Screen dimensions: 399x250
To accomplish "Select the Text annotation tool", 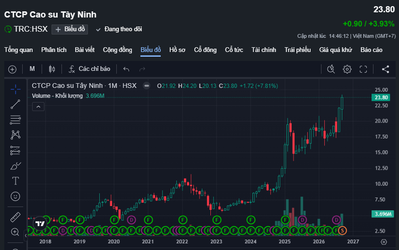I will (16, 181).
